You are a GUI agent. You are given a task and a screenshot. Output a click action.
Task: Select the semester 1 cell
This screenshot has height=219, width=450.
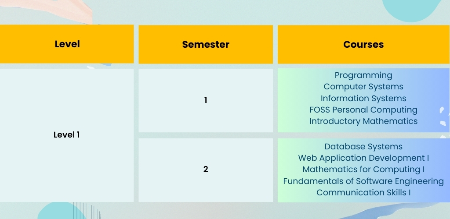coord(206,100)
